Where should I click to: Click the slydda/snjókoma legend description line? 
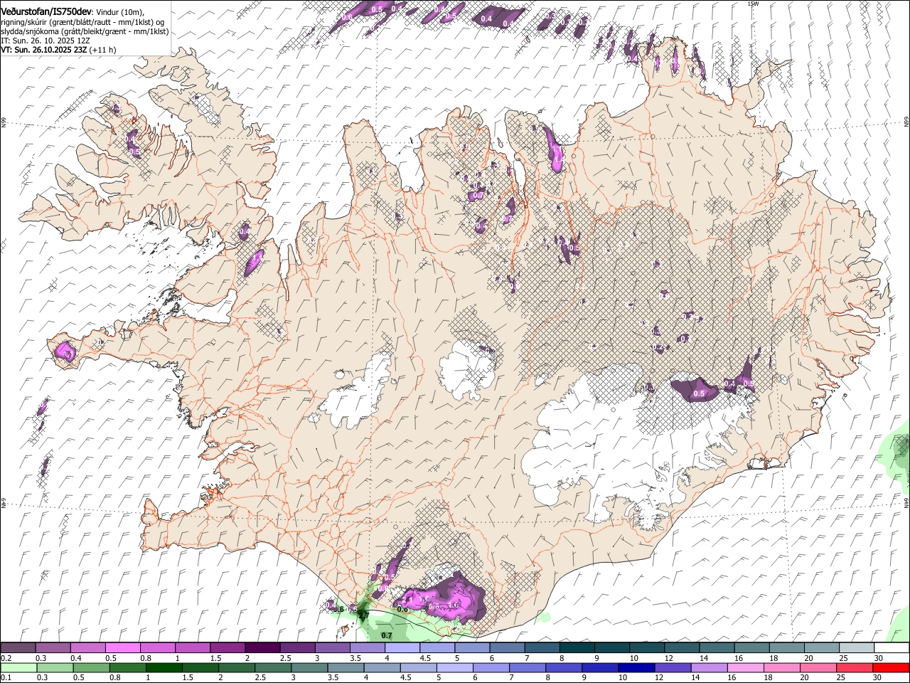click(x=85, y=31)
